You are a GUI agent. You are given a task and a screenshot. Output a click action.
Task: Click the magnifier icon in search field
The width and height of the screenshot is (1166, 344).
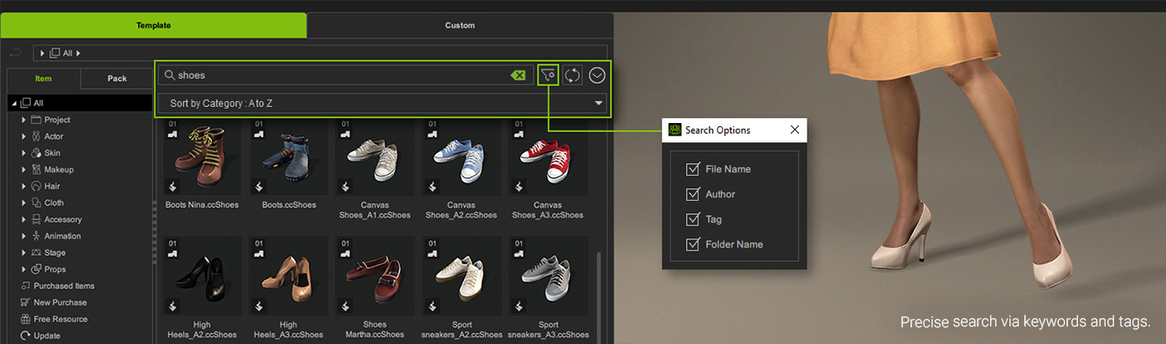tap(169, 75)
